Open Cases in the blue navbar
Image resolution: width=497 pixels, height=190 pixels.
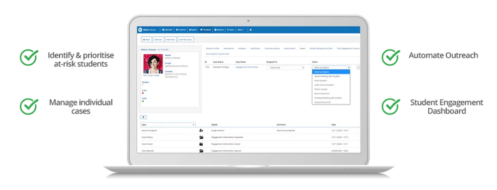(x=231, y=30)
